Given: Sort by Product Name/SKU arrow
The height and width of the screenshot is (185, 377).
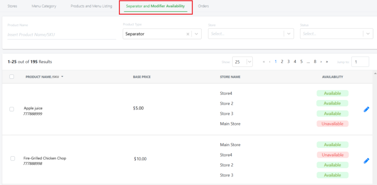Looking at the screenshot, I should tap(62, 77).
